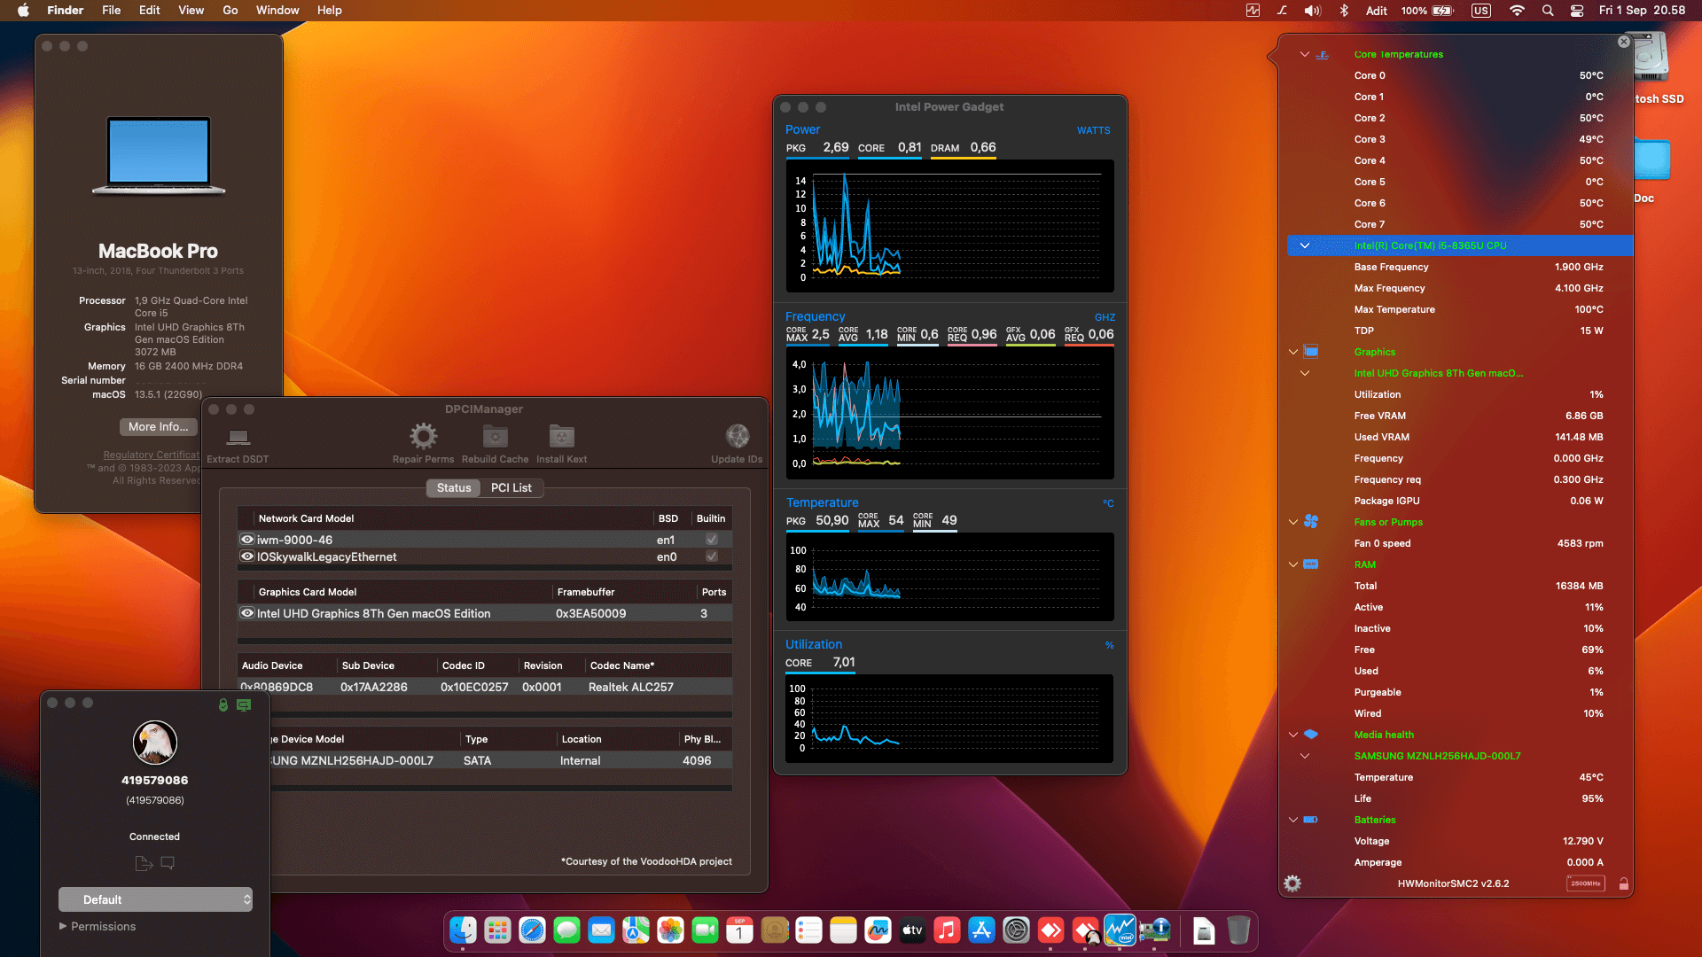Viewport: 1702px width, 957px height.
Task: Select Rebuild Cache in DPCIManager
Action: (494, 436)
